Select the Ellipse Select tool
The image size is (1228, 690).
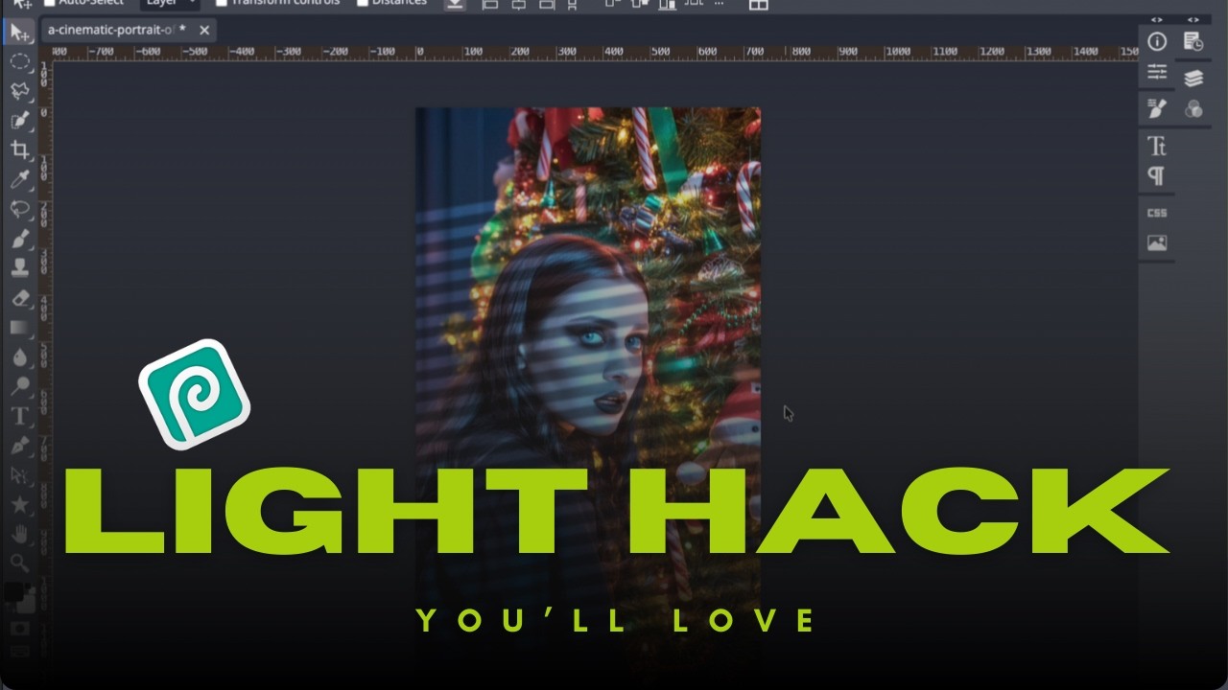19,61
